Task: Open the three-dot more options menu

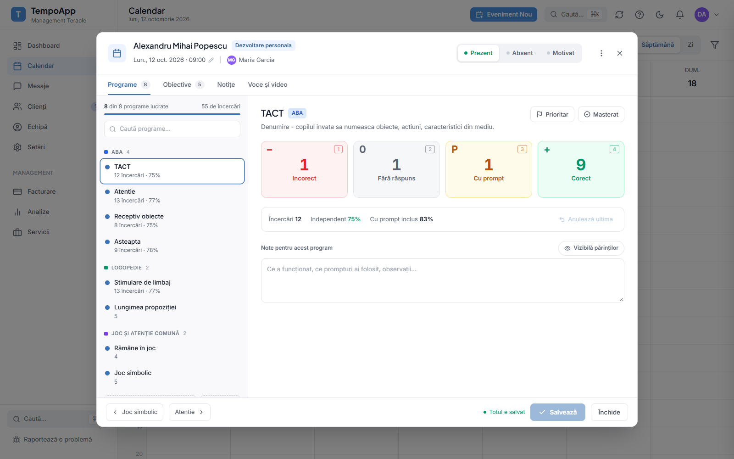Action: tap(601, 53)
